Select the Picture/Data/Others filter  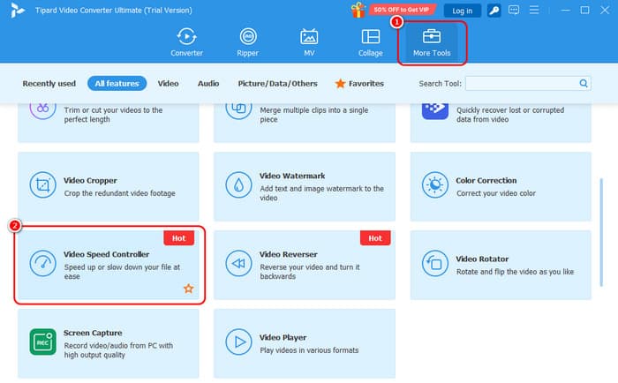277,84
